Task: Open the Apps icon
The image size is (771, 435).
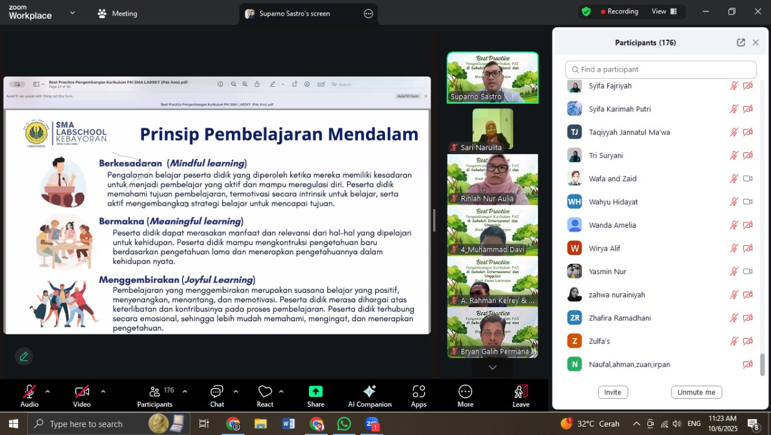Action: [x=419, y=392]
